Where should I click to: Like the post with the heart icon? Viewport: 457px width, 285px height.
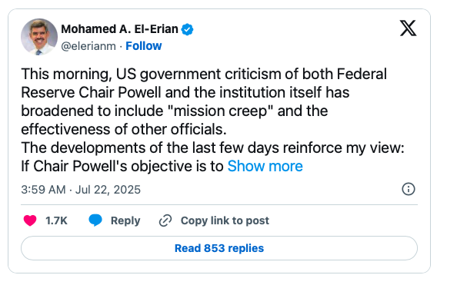30,220
